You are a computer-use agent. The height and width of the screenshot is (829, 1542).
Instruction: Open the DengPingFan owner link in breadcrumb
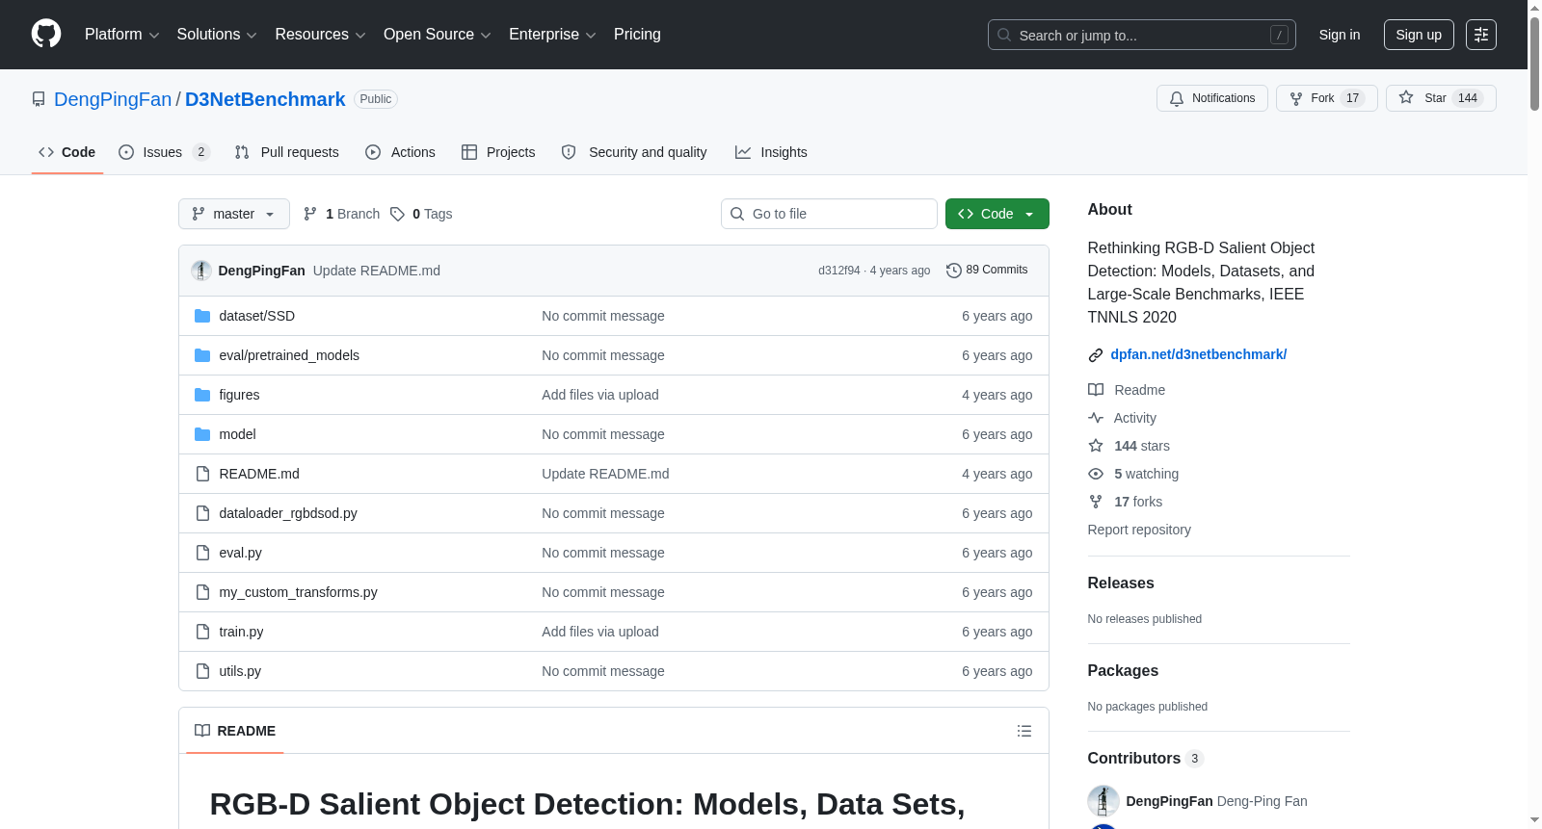(113, 99)
